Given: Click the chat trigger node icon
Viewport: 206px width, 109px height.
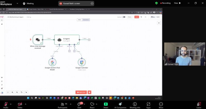Looking at the screenshot, I should point(38,40).
